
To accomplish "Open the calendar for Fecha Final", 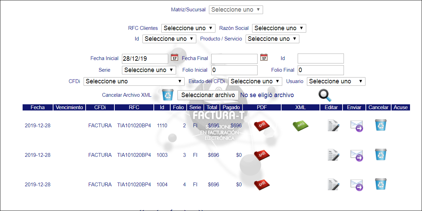I will click(x=263, y=58).
